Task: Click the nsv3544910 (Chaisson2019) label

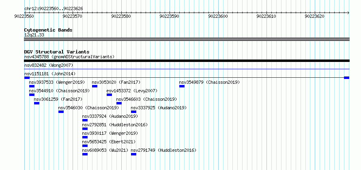Action: click(x=59, y=91)
